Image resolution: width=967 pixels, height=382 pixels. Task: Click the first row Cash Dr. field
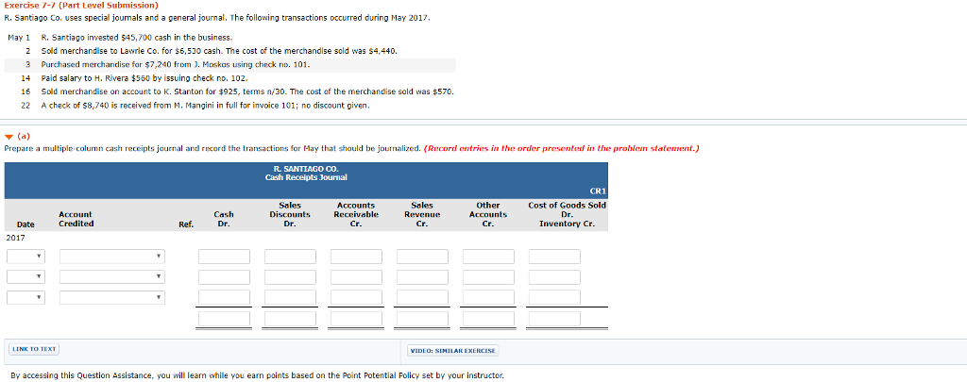(224, 257)
